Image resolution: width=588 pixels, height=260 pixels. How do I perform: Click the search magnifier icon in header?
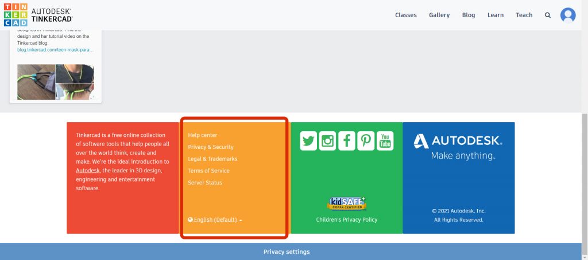coord(547,15)
